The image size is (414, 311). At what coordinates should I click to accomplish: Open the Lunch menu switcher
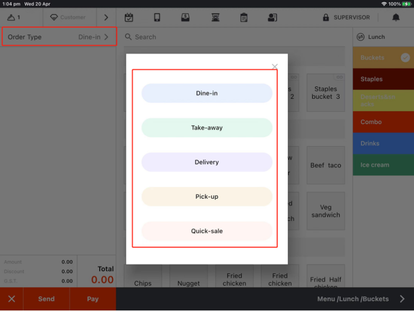(376, 37)
